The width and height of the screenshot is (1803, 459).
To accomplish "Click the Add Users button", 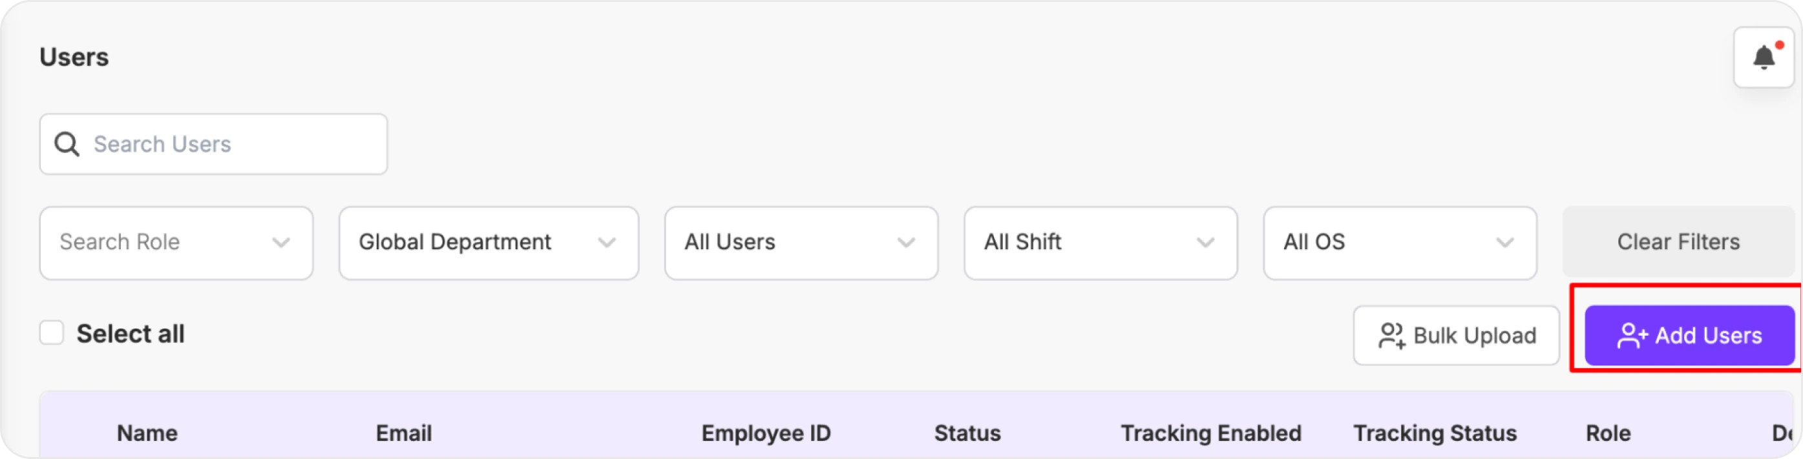I will pyautogui.click(x=1689, y=336).
